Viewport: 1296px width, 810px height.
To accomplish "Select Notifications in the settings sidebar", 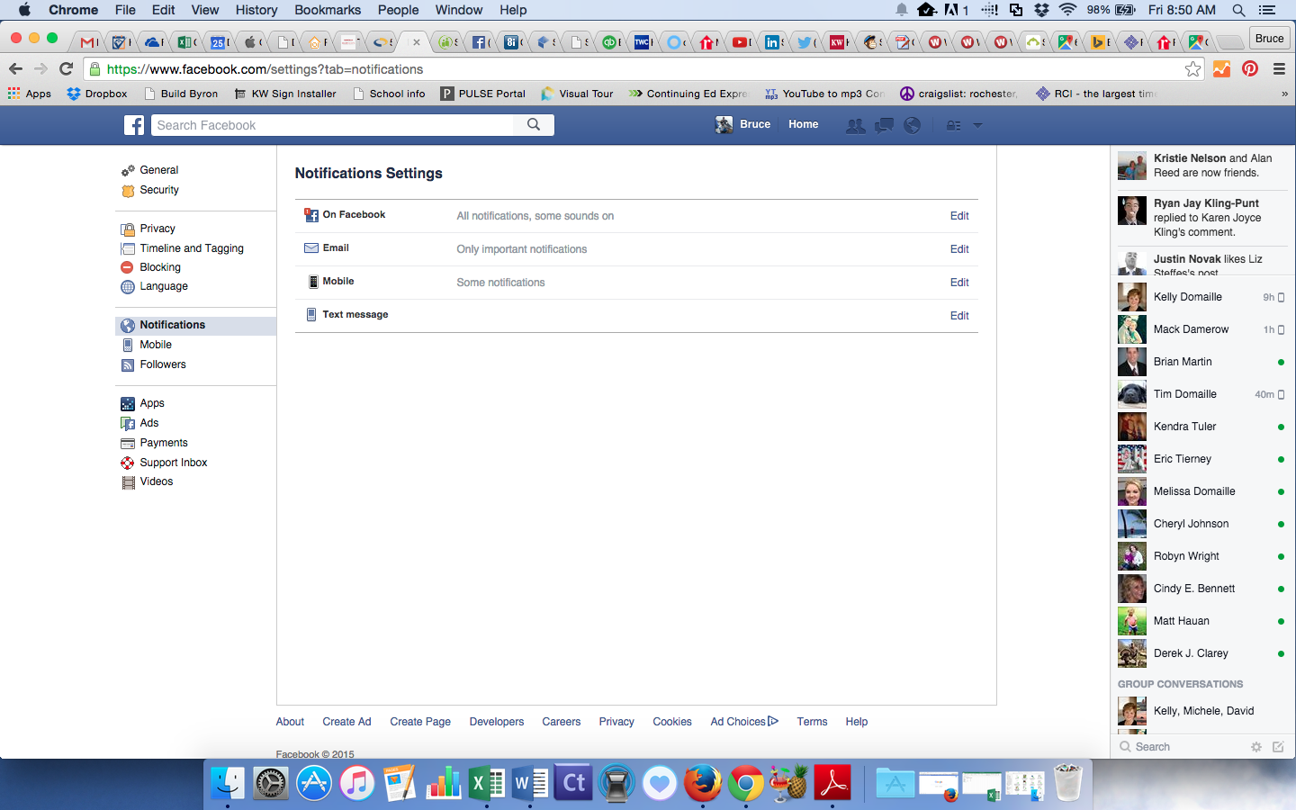I will coord(195,325).
